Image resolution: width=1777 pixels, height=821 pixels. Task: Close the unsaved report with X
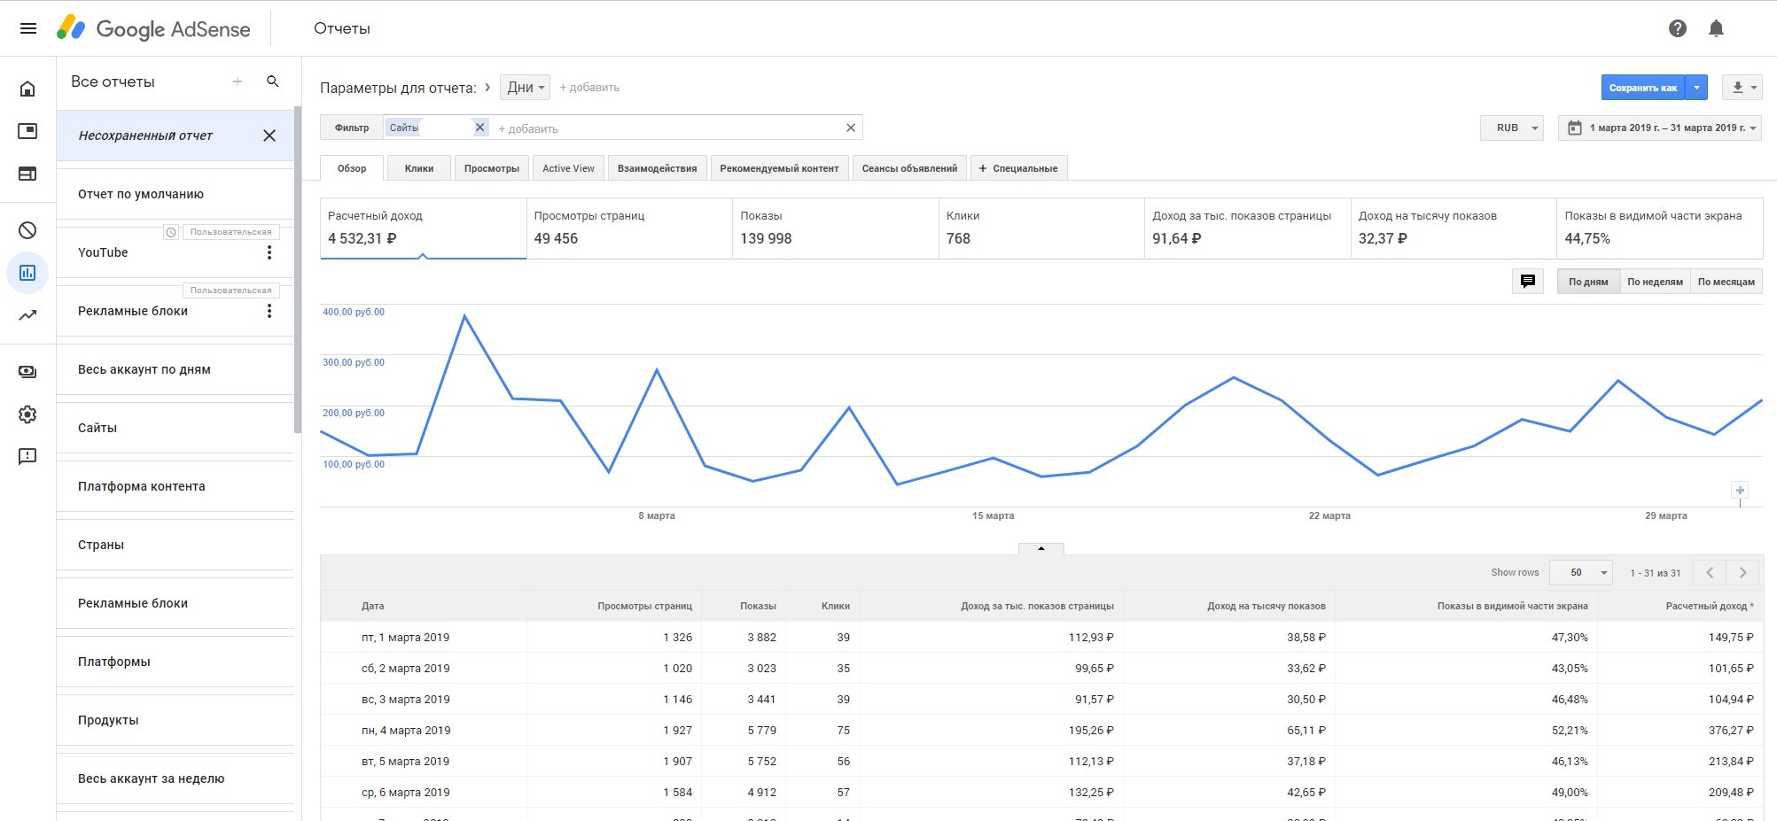tap(269, 136)
